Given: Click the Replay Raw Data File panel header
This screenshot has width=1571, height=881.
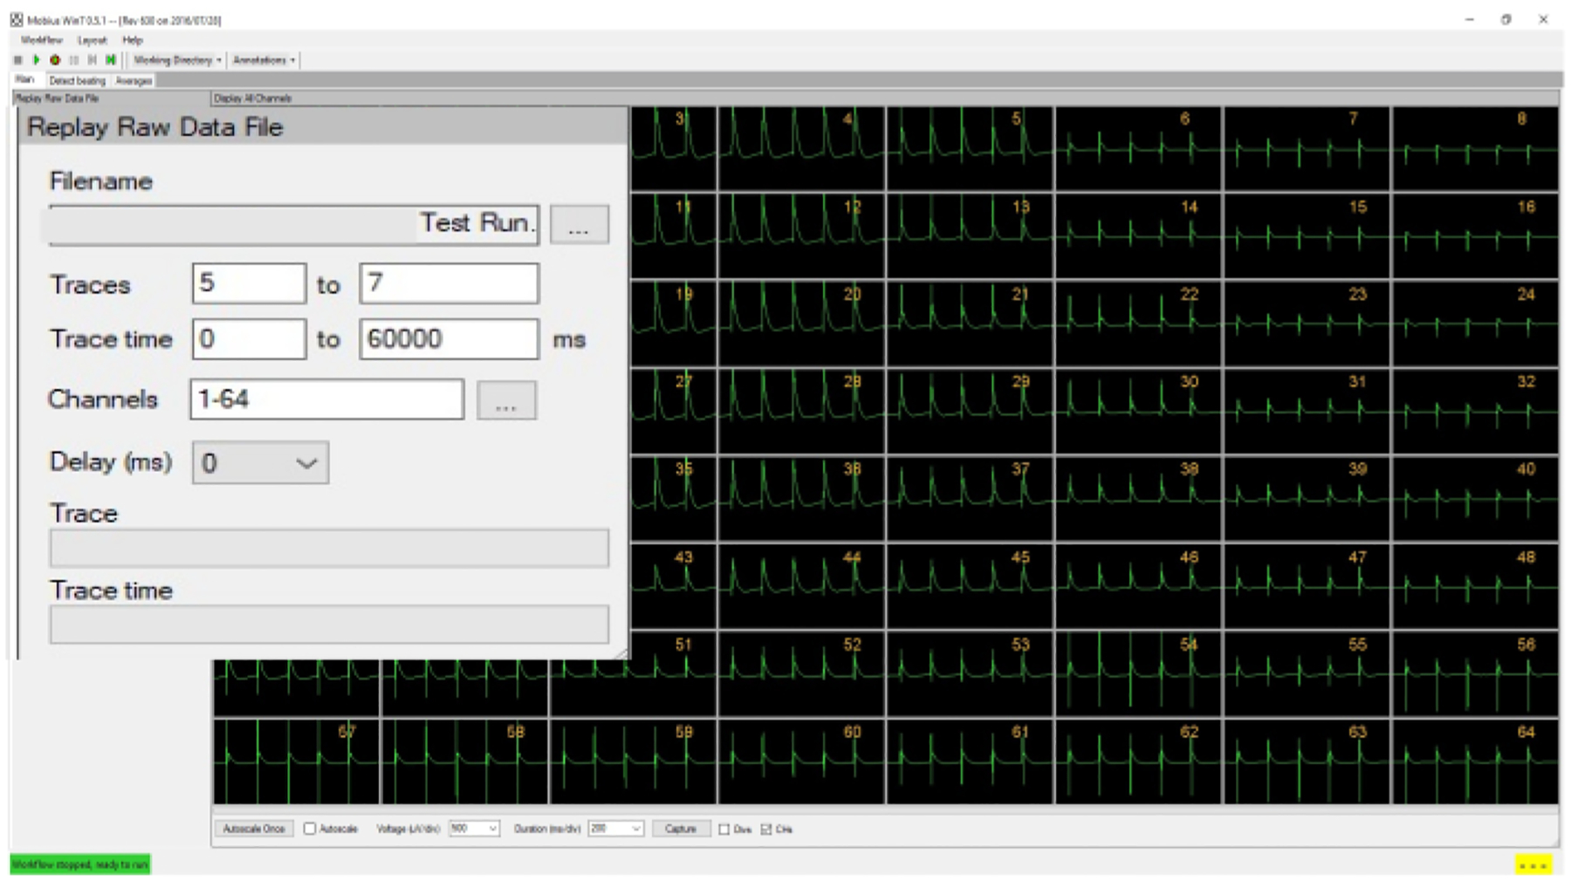Looking at the screenshot, I should pyautogui.click(x=322, y=127).
